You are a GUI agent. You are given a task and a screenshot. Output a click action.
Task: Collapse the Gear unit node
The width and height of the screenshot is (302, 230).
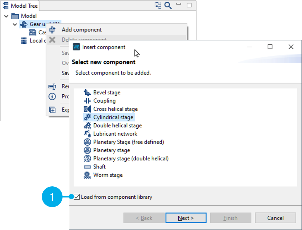[15, 24]
